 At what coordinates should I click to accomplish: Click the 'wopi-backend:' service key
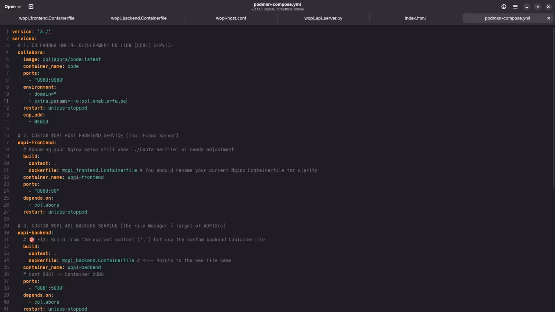pos(36,233)
